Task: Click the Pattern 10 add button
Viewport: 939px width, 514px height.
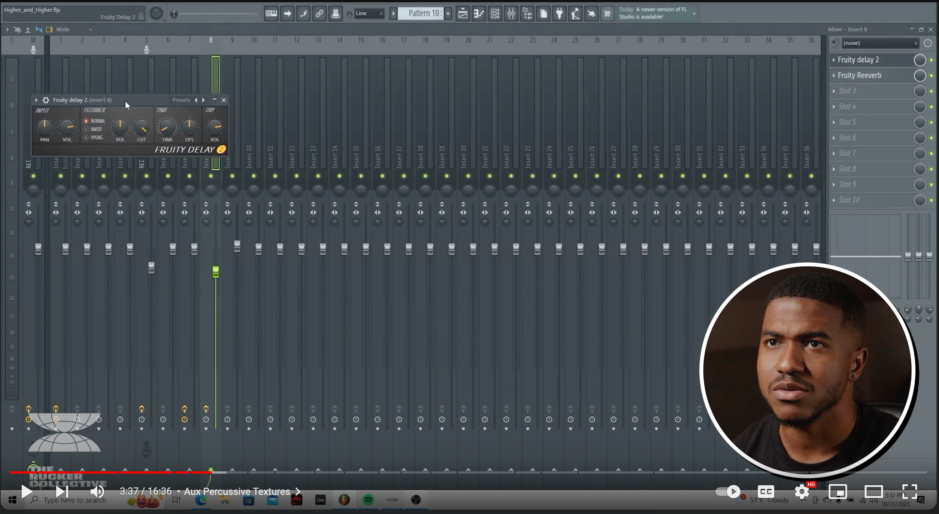Action: pos(448,13)
